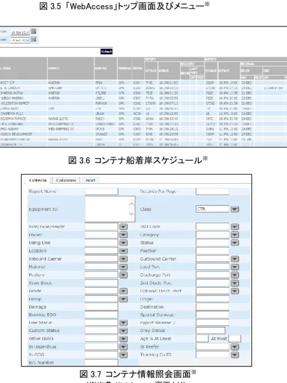The image size is (287, 383).
Task: Open the Class dropdown showing CTR
Action: [x=235, y=209]
